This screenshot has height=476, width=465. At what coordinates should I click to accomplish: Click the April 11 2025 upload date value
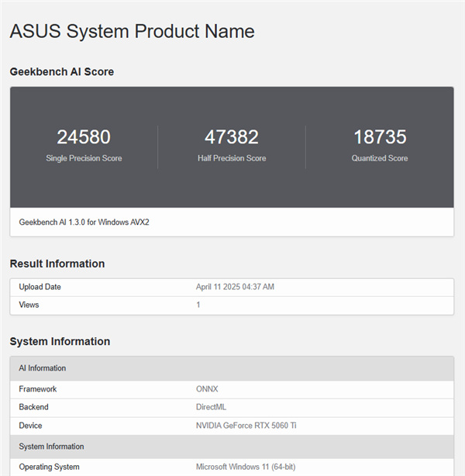pos(235,287)
